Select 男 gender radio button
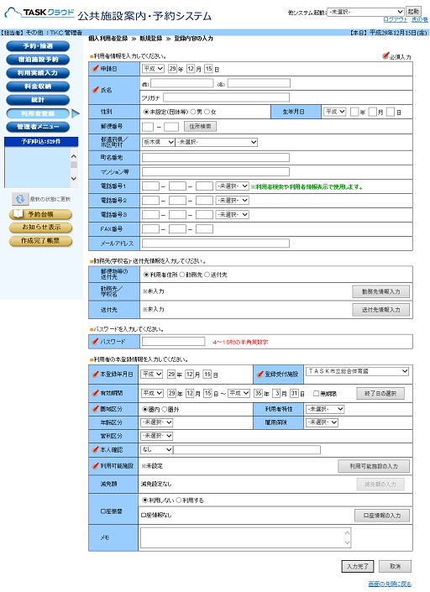Screen dimensions: 430x592 coord(193,112)
